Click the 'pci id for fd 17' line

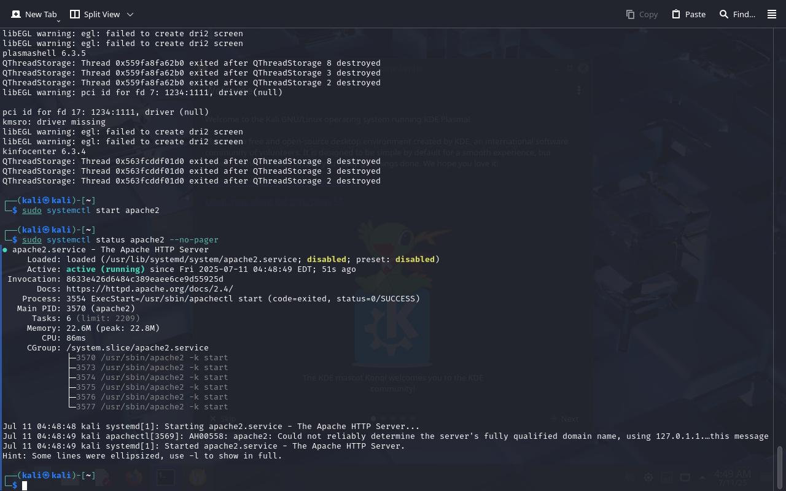[x=106, y=112]
